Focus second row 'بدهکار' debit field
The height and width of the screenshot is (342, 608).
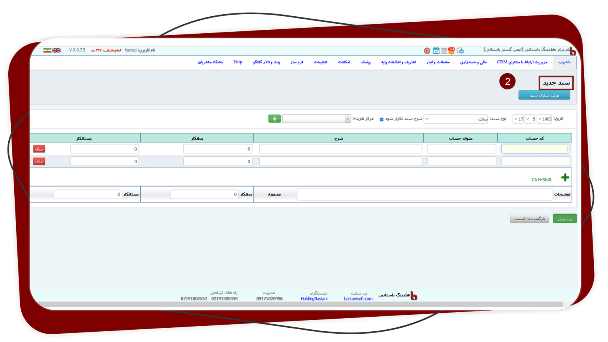click(217, 161)
